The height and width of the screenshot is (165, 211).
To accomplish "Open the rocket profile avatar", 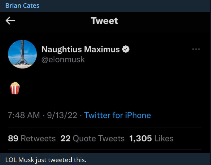I will [22, 54].
